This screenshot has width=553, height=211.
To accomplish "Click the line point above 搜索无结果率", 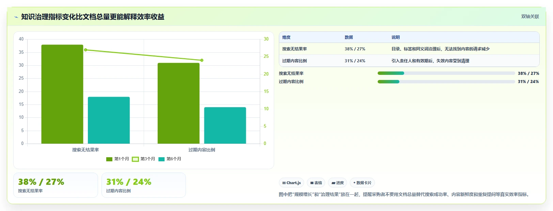I will tap(85, 50).
